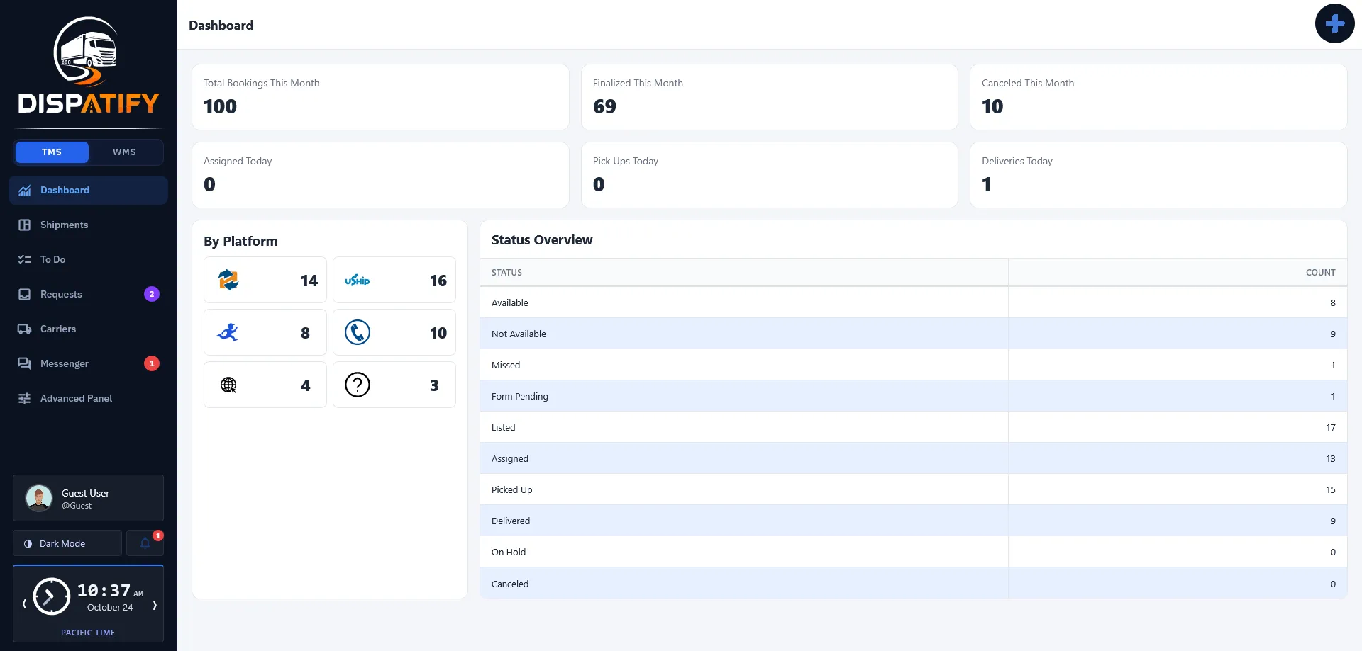Click Finalized This Month card
This screenshot has height=651, width=1362.
point(770,97)
